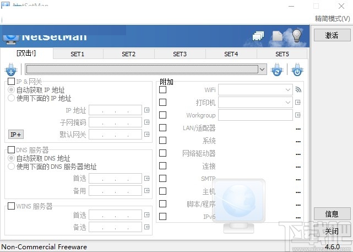Click the add network profile icon
The image size is (353, 252).
tap(11, 69)
